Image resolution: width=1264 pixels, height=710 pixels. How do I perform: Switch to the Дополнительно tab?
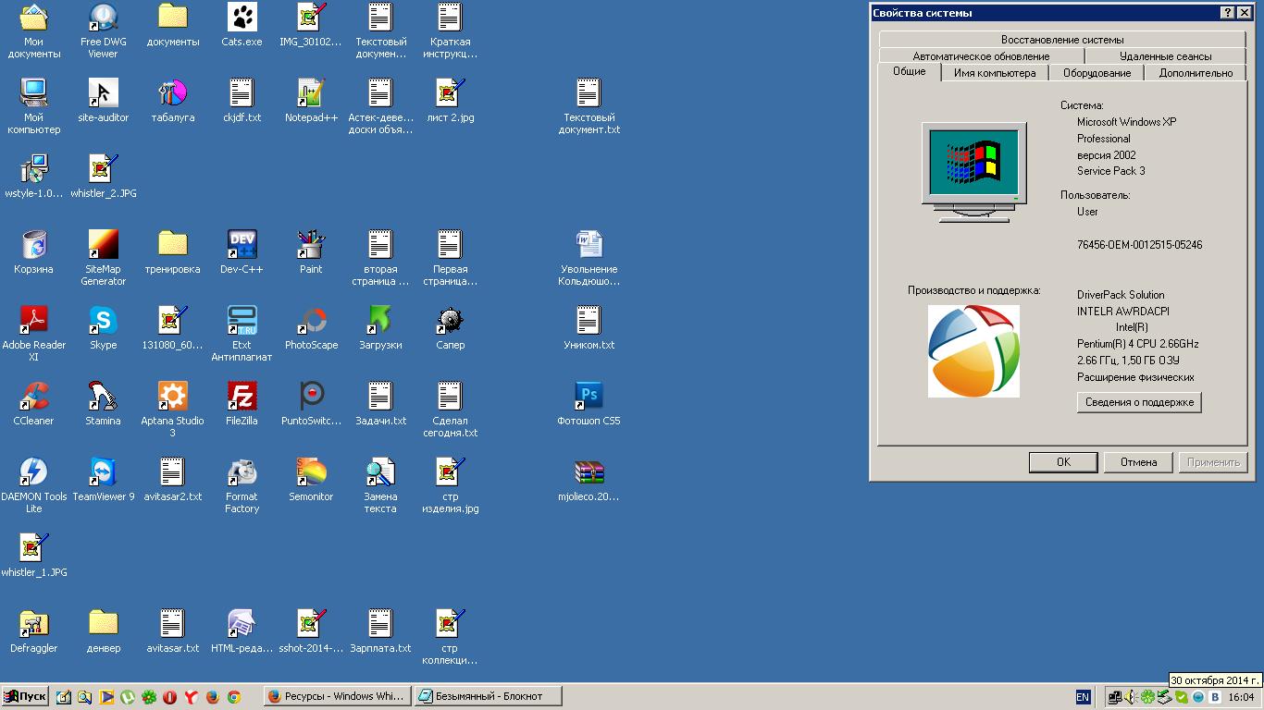pos(1196,73)
